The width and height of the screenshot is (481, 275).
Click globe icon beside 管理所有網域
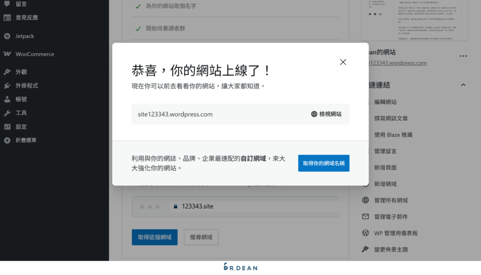click(x=366, y=200)
